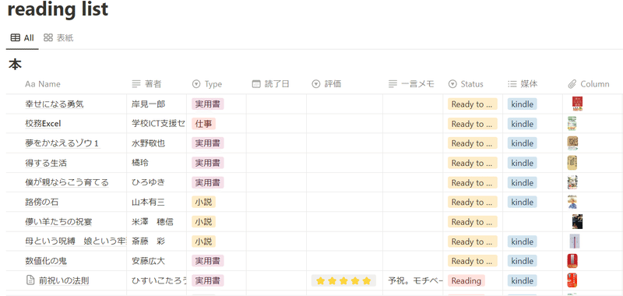623x296 pixels.
Task: Open the page 母という呪縛 娘という牢獄
Action: click(76, 241)
